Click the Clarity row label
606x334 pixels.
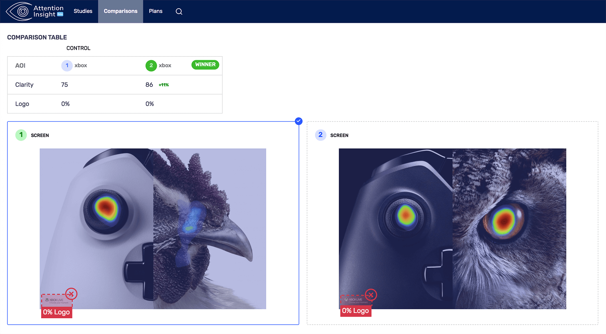(x=24, y=85)
